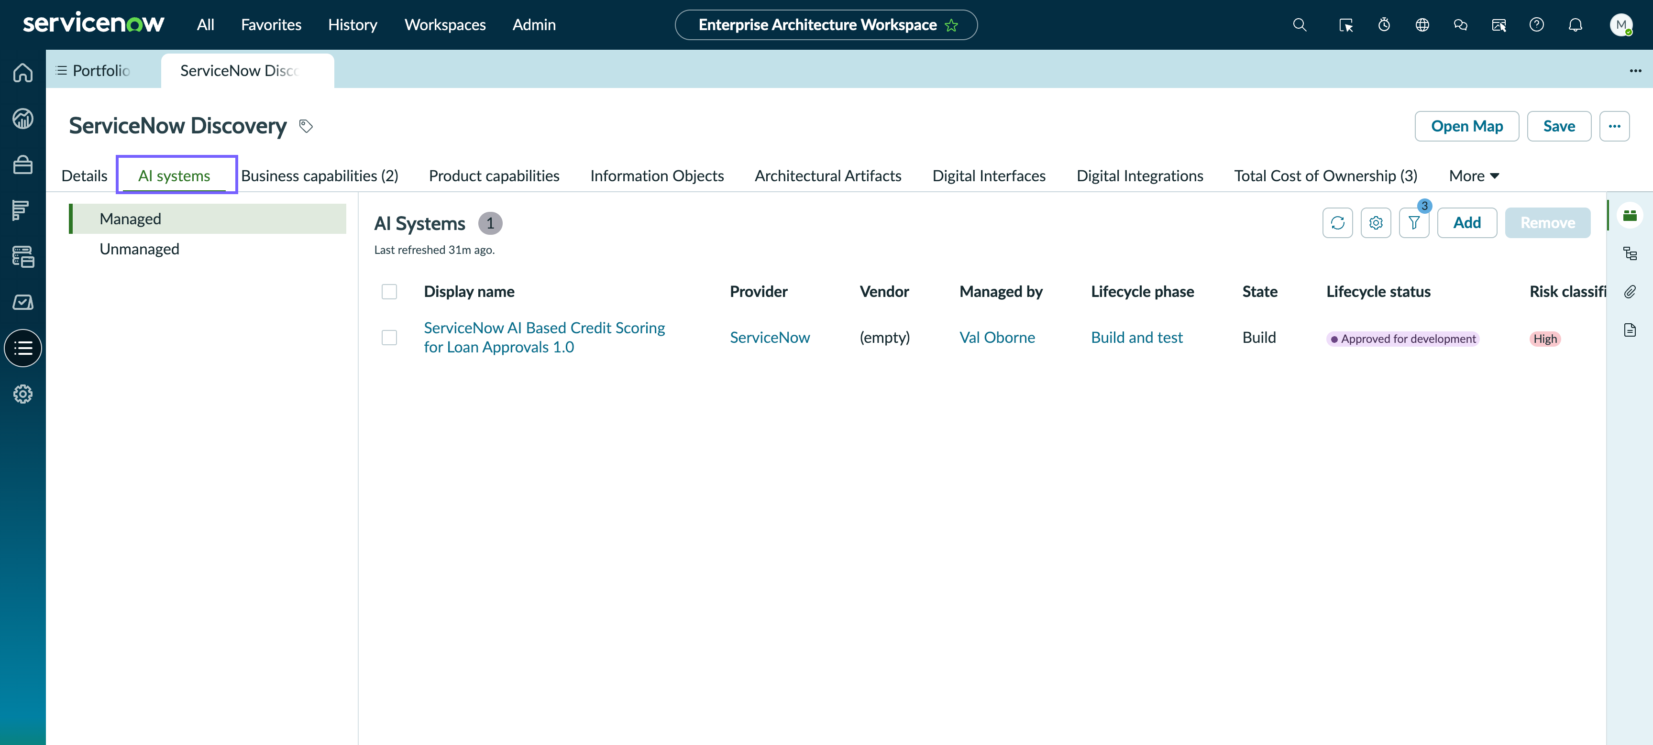Open the window-with-cursor icon in the header
1653x745 pixels.
(1499, 25)
